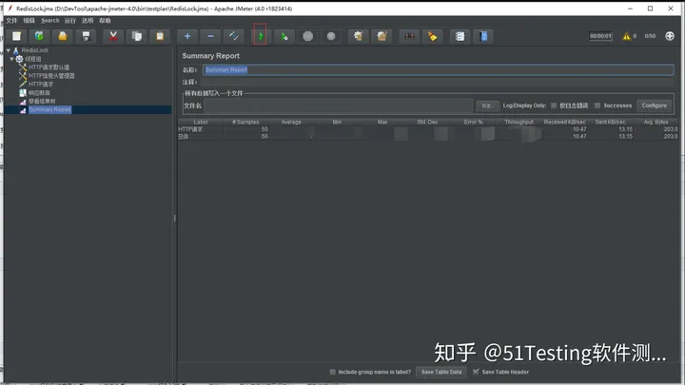Select HTTP信息头管理器 in the tree
685x385 pixels.
point(51,75)
